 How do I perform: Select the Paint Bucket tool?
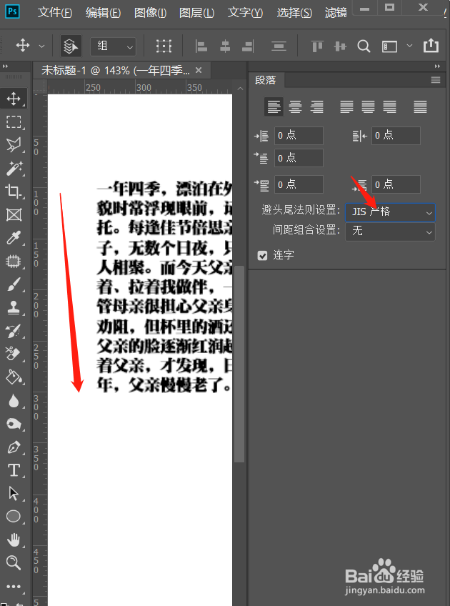[14, 377]
